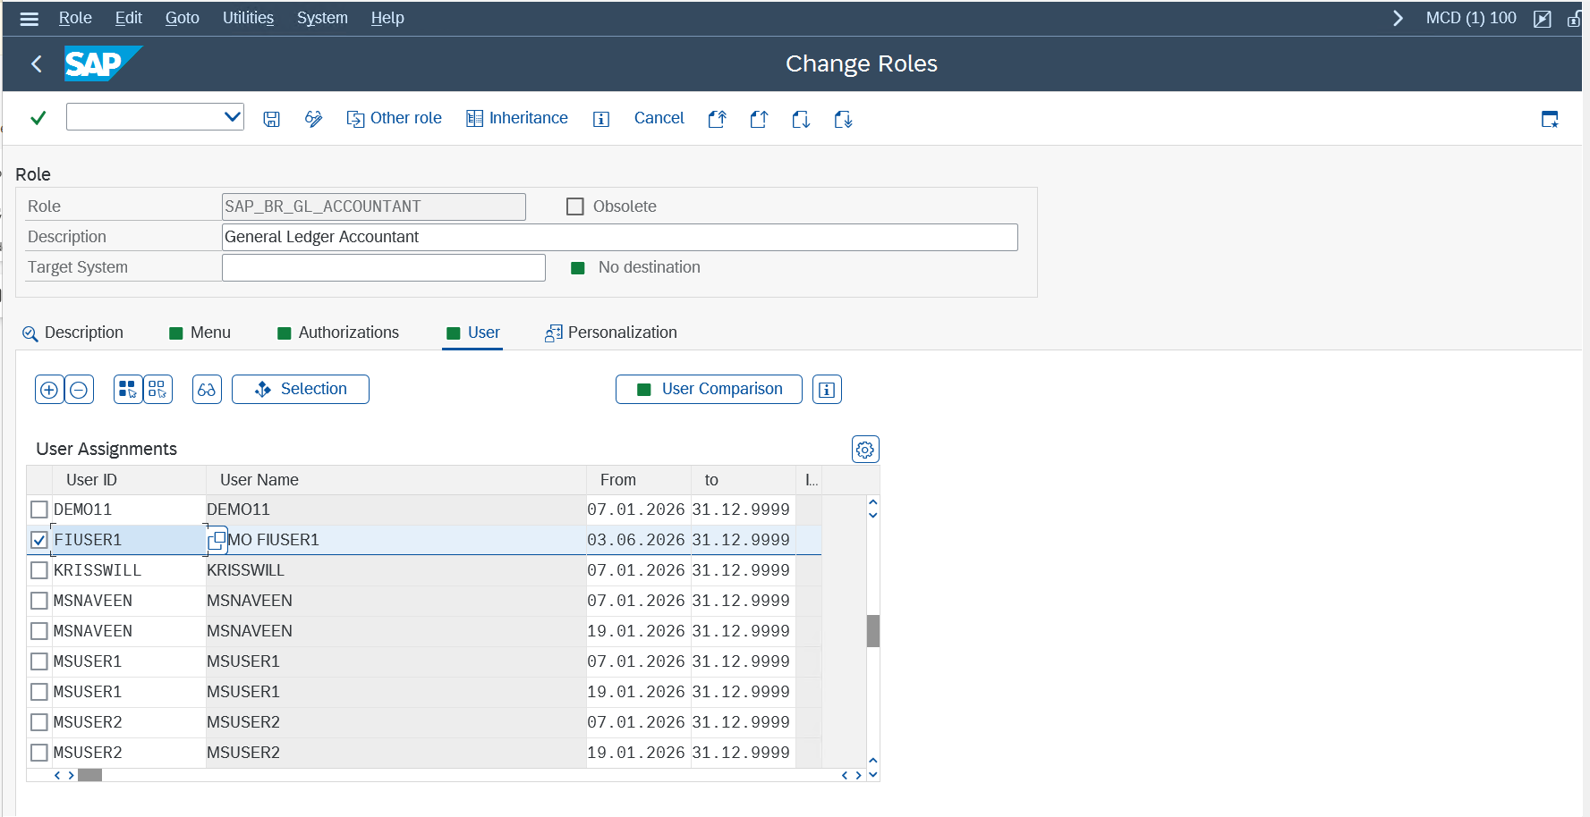
Task: Click the User Comparison button
Action: (709, 390)
